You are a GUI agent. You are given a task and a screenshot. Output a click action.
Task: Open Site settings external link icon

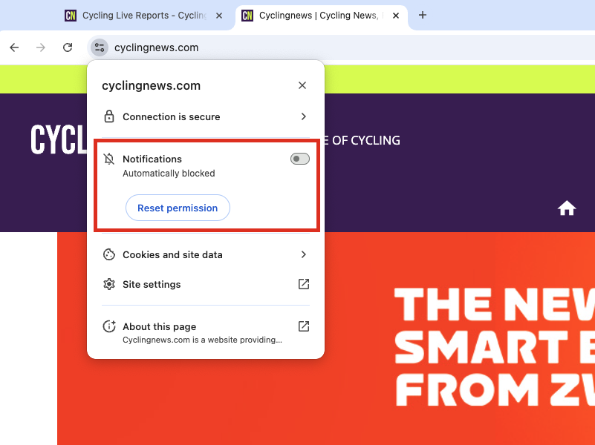click(x=304, y=284)
